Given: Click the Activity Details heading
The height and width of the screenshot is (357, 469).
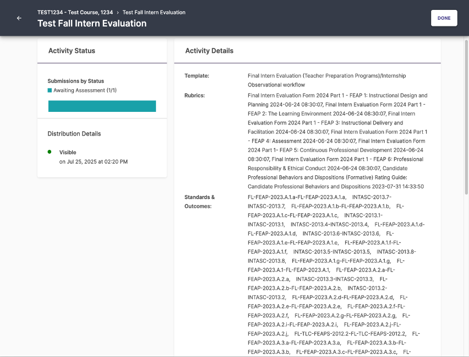Looking at the screenshot, I should coord(209,51).
